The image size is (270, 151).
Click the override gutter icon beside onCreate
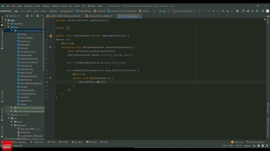50,47
